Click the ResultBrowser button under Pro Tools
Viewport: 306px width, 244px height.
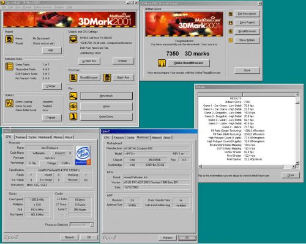89,77
